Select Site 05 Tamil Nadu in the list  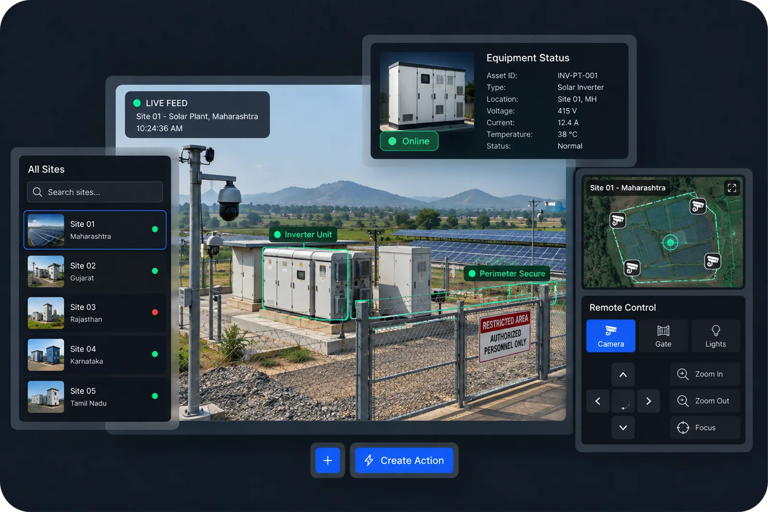[x=95, y=397]
